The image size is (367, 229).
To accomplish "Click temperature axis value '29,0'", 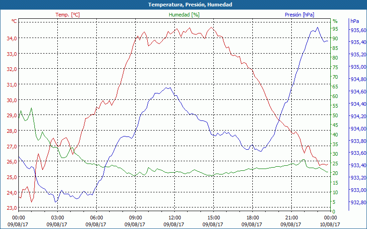I will (11, 115).
